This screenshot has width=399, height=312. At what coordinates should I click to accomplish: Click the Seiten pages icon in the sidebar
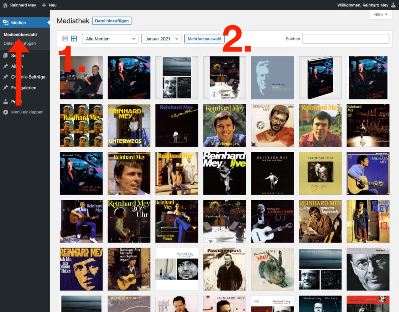tap(5, 55)
